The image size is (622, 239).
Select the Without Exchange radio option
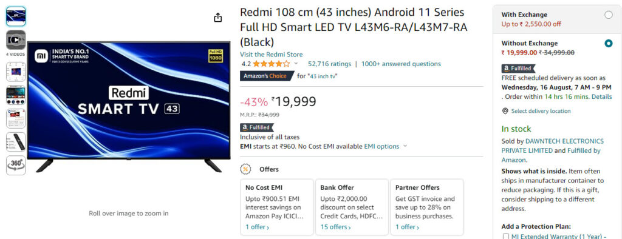(x=608, y=44)
